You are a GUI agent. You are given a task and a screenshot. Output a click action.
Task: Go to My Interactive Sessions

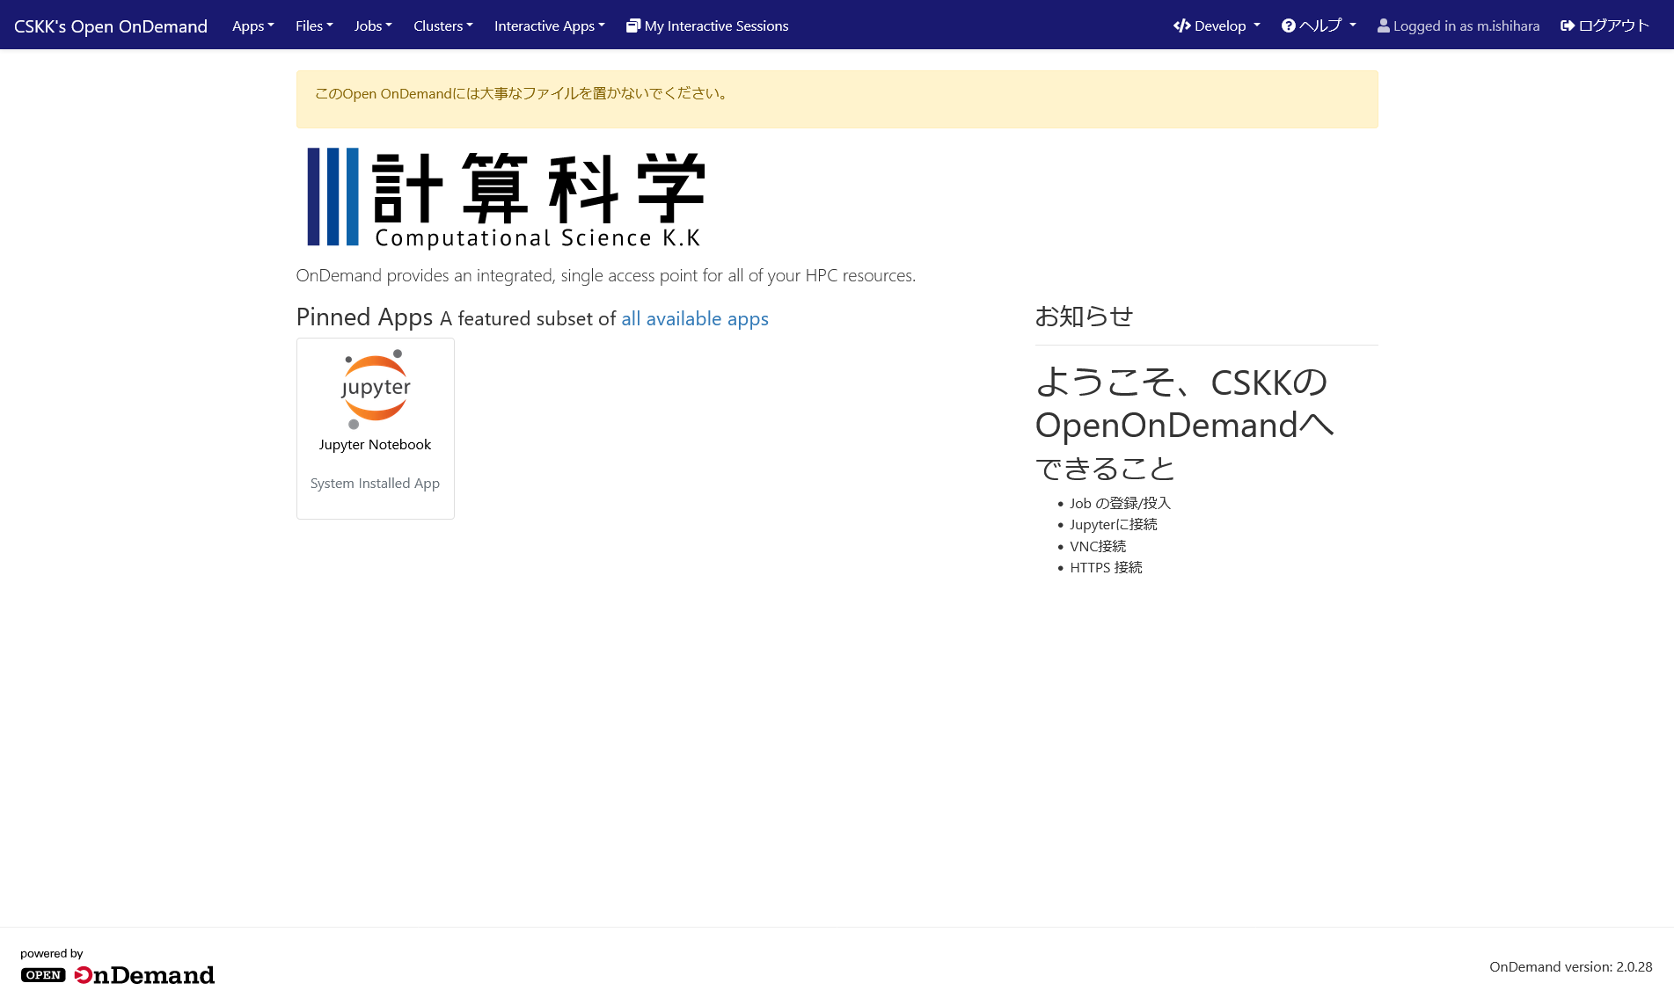coord(707,25)
